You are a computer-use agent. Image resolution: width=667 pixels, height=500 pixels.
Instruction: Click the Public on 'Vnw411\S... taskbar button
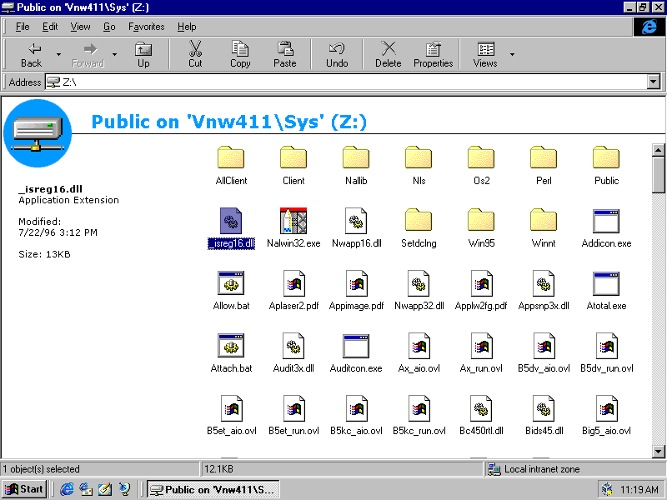pos(213,489)
